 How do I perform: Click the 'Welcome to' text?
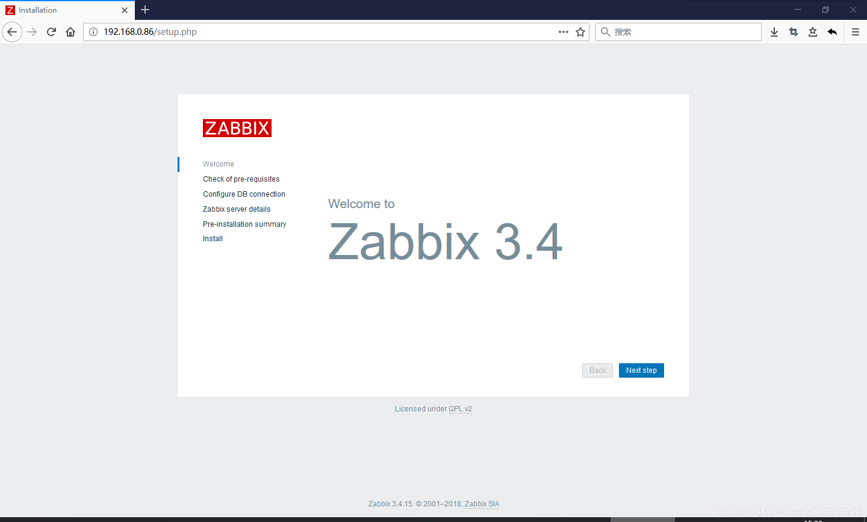(361, 204)
